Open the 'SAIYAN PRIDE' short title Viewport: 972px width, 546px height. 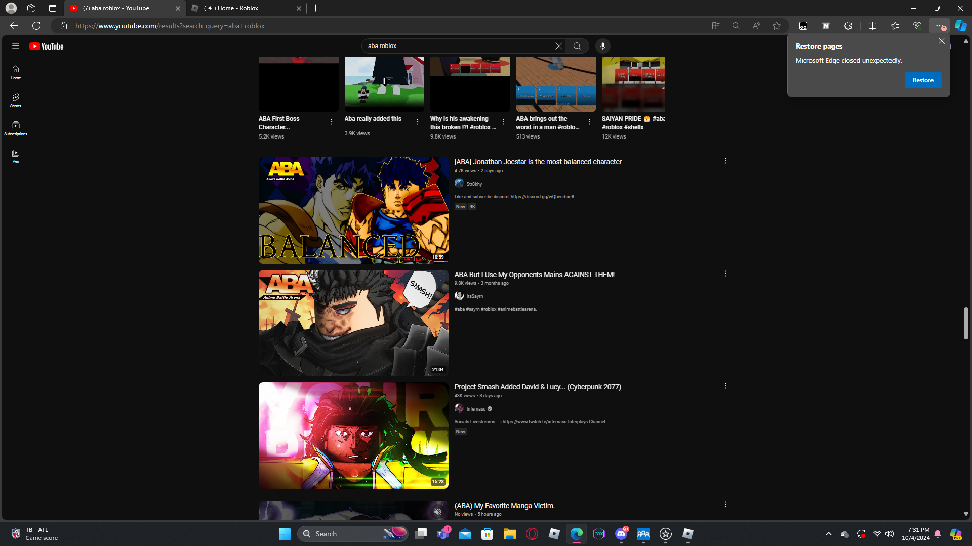(633, 123)
